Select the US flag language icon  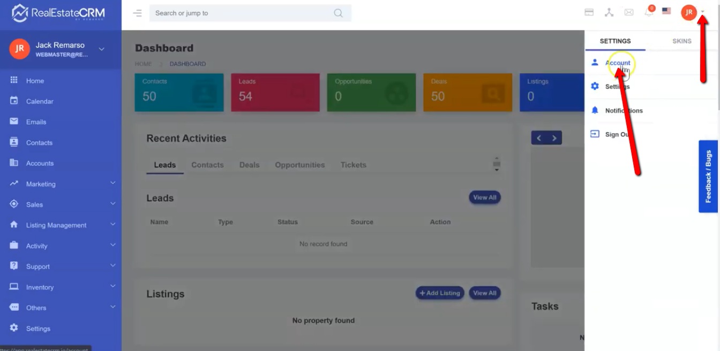pyautogui.click(x=666, y=11)
